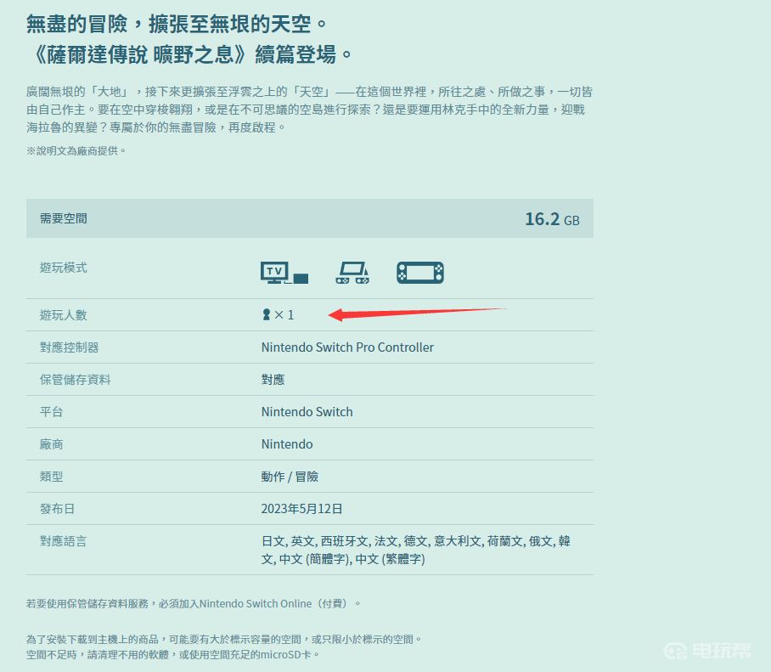Click the Nintendo Switch Online save data note
The image size is (771, 672).
click(x=194, y=603)
